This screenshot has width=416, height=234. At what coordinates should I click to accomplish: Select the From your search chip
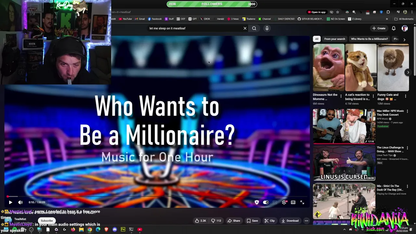334,39
